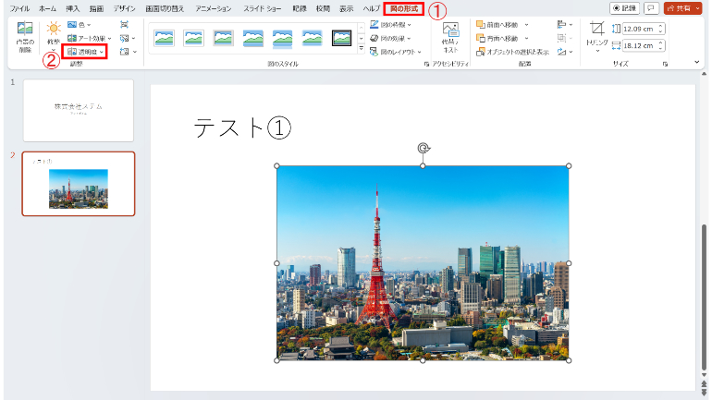Apply the first picture style thumbnail
The width and height of the screenshot is (712, 400).
164,38
